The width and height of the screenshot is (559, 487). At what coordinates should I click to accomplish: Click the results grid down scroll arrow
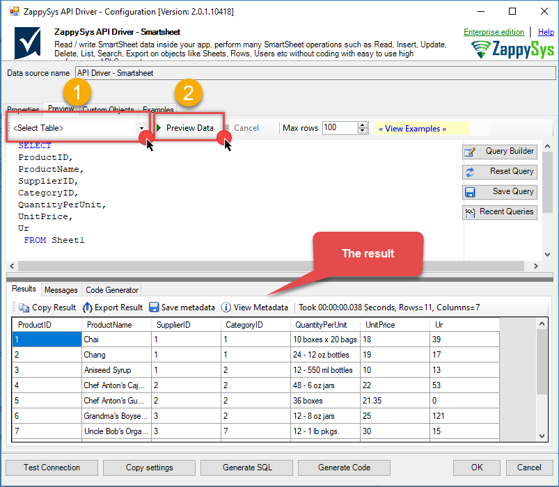[x=542, y=436]
